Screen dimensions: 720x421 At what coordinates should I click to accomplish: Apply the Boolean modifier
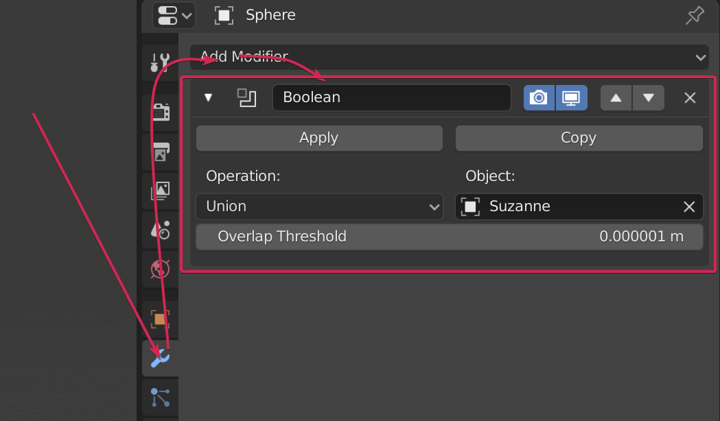click(318, 138)
